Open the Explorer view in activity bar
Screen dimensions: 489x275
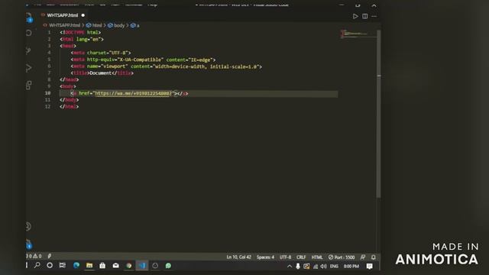point(29,18)
